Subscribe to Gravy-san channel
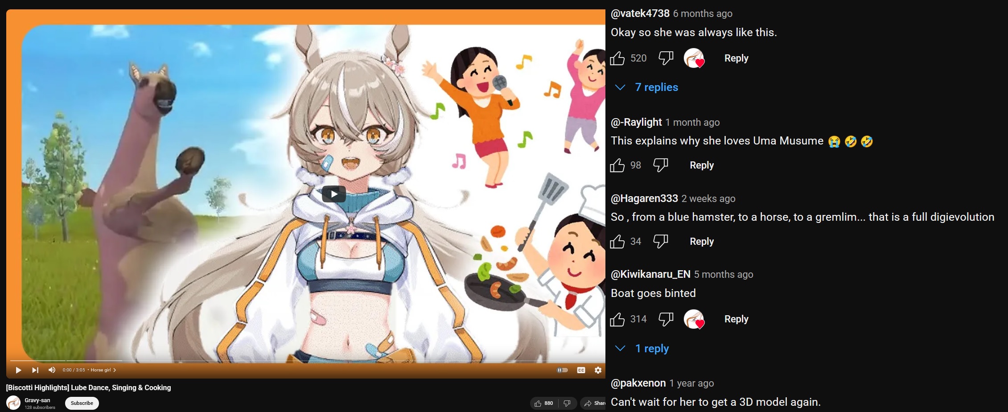The height and width of the screenshot is (412, 1008). point(82,403)
